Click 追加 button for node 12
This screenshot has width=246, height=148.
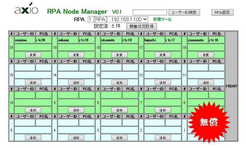coord(163,83)
